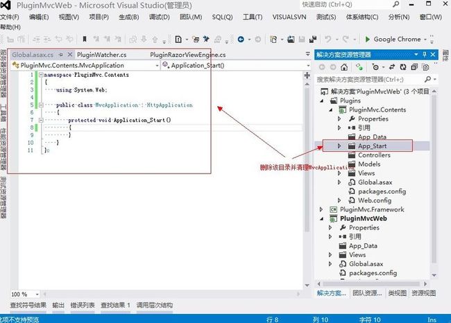The image size is (451, 323).
Task: Open the class dropdown PluginMvc.Contents.MvcApplication
Action: coord(157,66)
